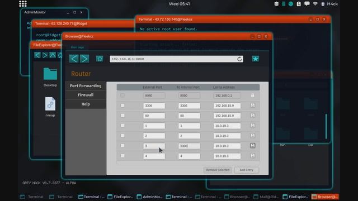Click Remove selected button
The height and width of the screenshot is (201, 358).
(218, 170)
